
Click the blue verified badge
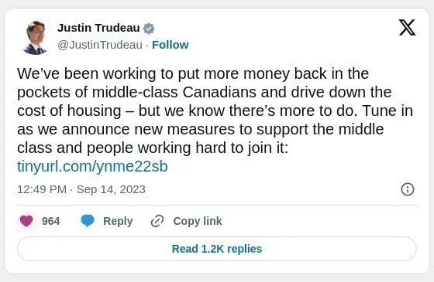point(149,29)
